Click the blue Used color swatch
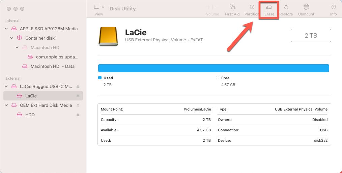The width and height of the screenshot is (342, 173). [x=100, y=78]
